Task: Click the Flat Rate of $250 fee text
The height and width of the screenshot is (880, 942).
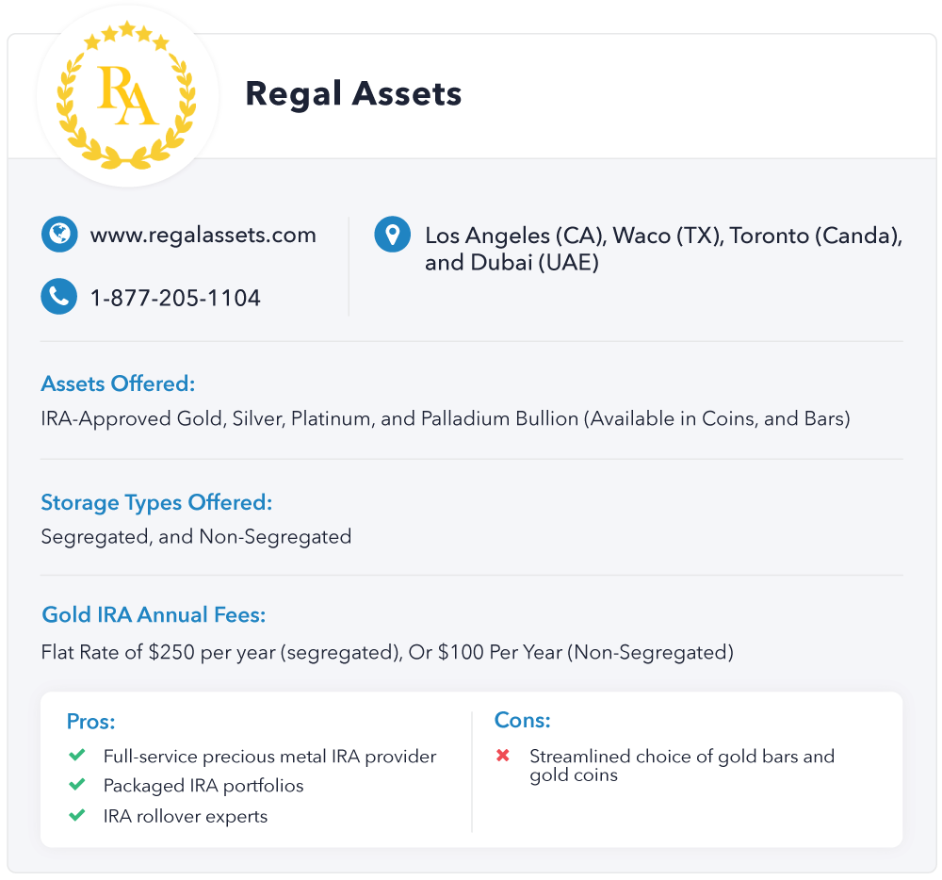Action: [387, 652]
